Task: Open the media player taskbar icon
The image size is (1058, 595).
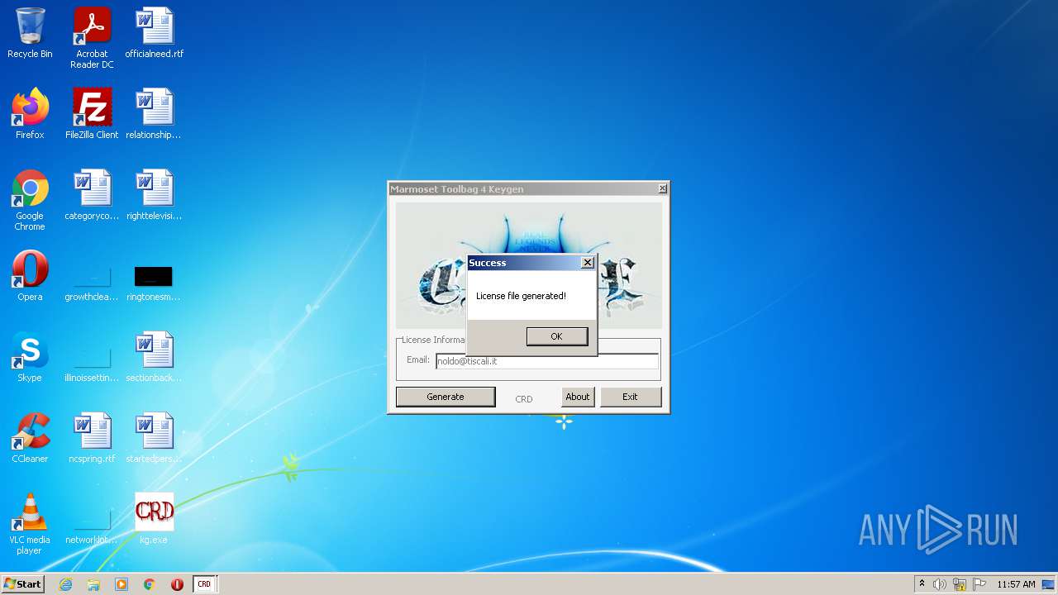Action: click(122, 584)
